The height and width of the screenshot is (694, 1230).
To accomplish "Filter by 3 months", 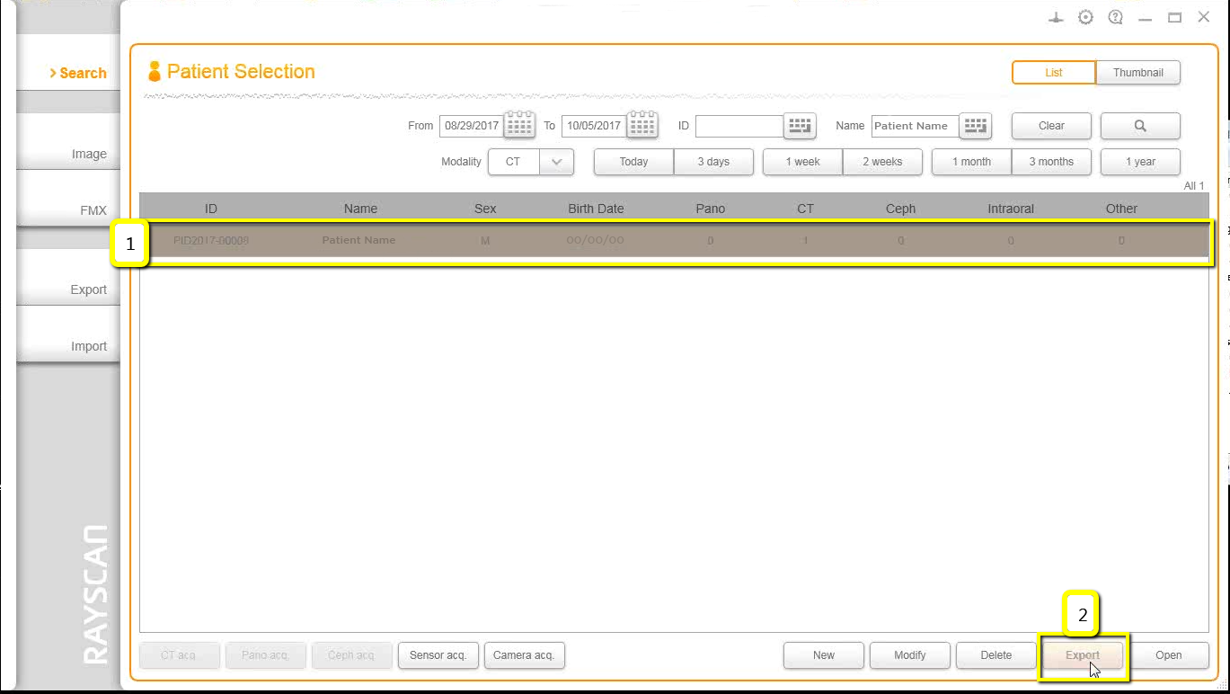I will 1051,162.
